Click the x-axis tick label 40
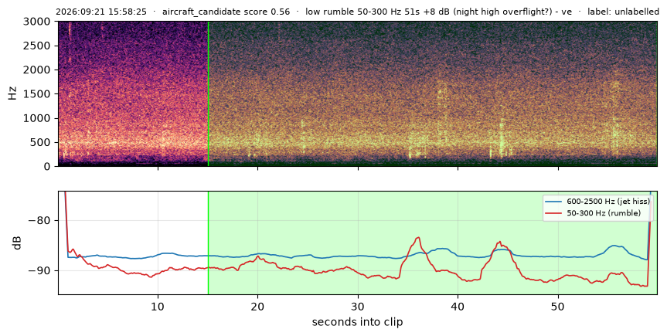This screenshot has width=667, height=336. click(x=458, y=306)
